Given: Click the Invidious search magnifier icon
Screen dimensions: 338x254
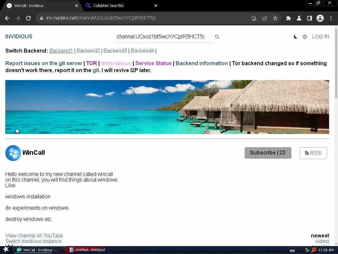Looking at the screenshot, I should 217,37.
